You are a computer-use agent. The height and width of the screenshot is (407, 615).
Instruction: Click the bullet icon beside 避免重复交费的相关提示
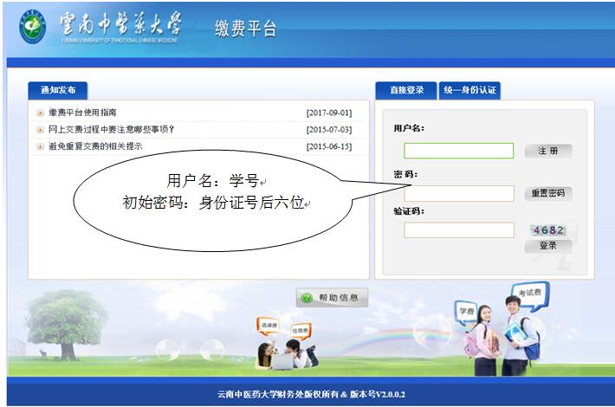tap(40, 146)
